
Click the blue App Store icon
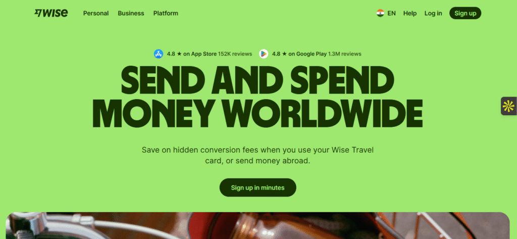coord(159,54)
